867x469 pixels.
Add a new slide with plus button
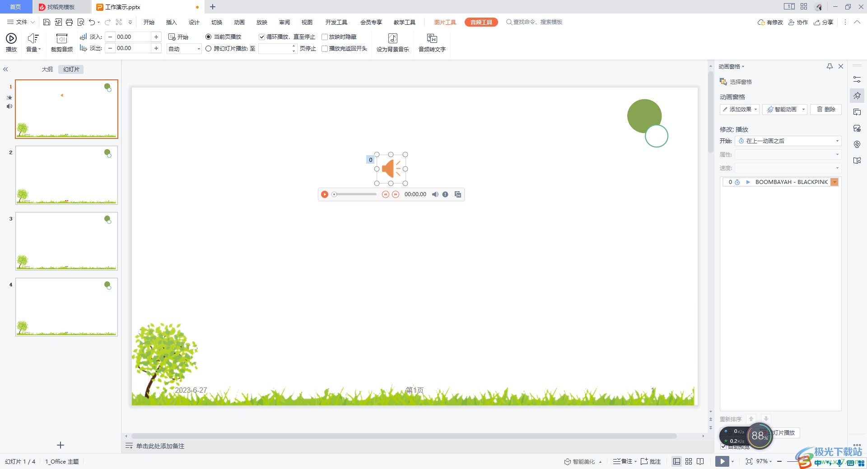(x=61, y=445)
